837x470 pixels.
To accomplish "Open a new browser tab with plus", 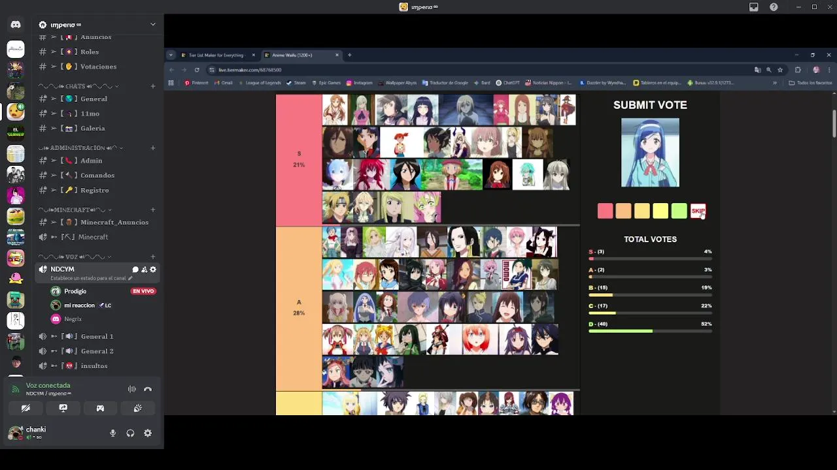I will (x=349, y=55).
